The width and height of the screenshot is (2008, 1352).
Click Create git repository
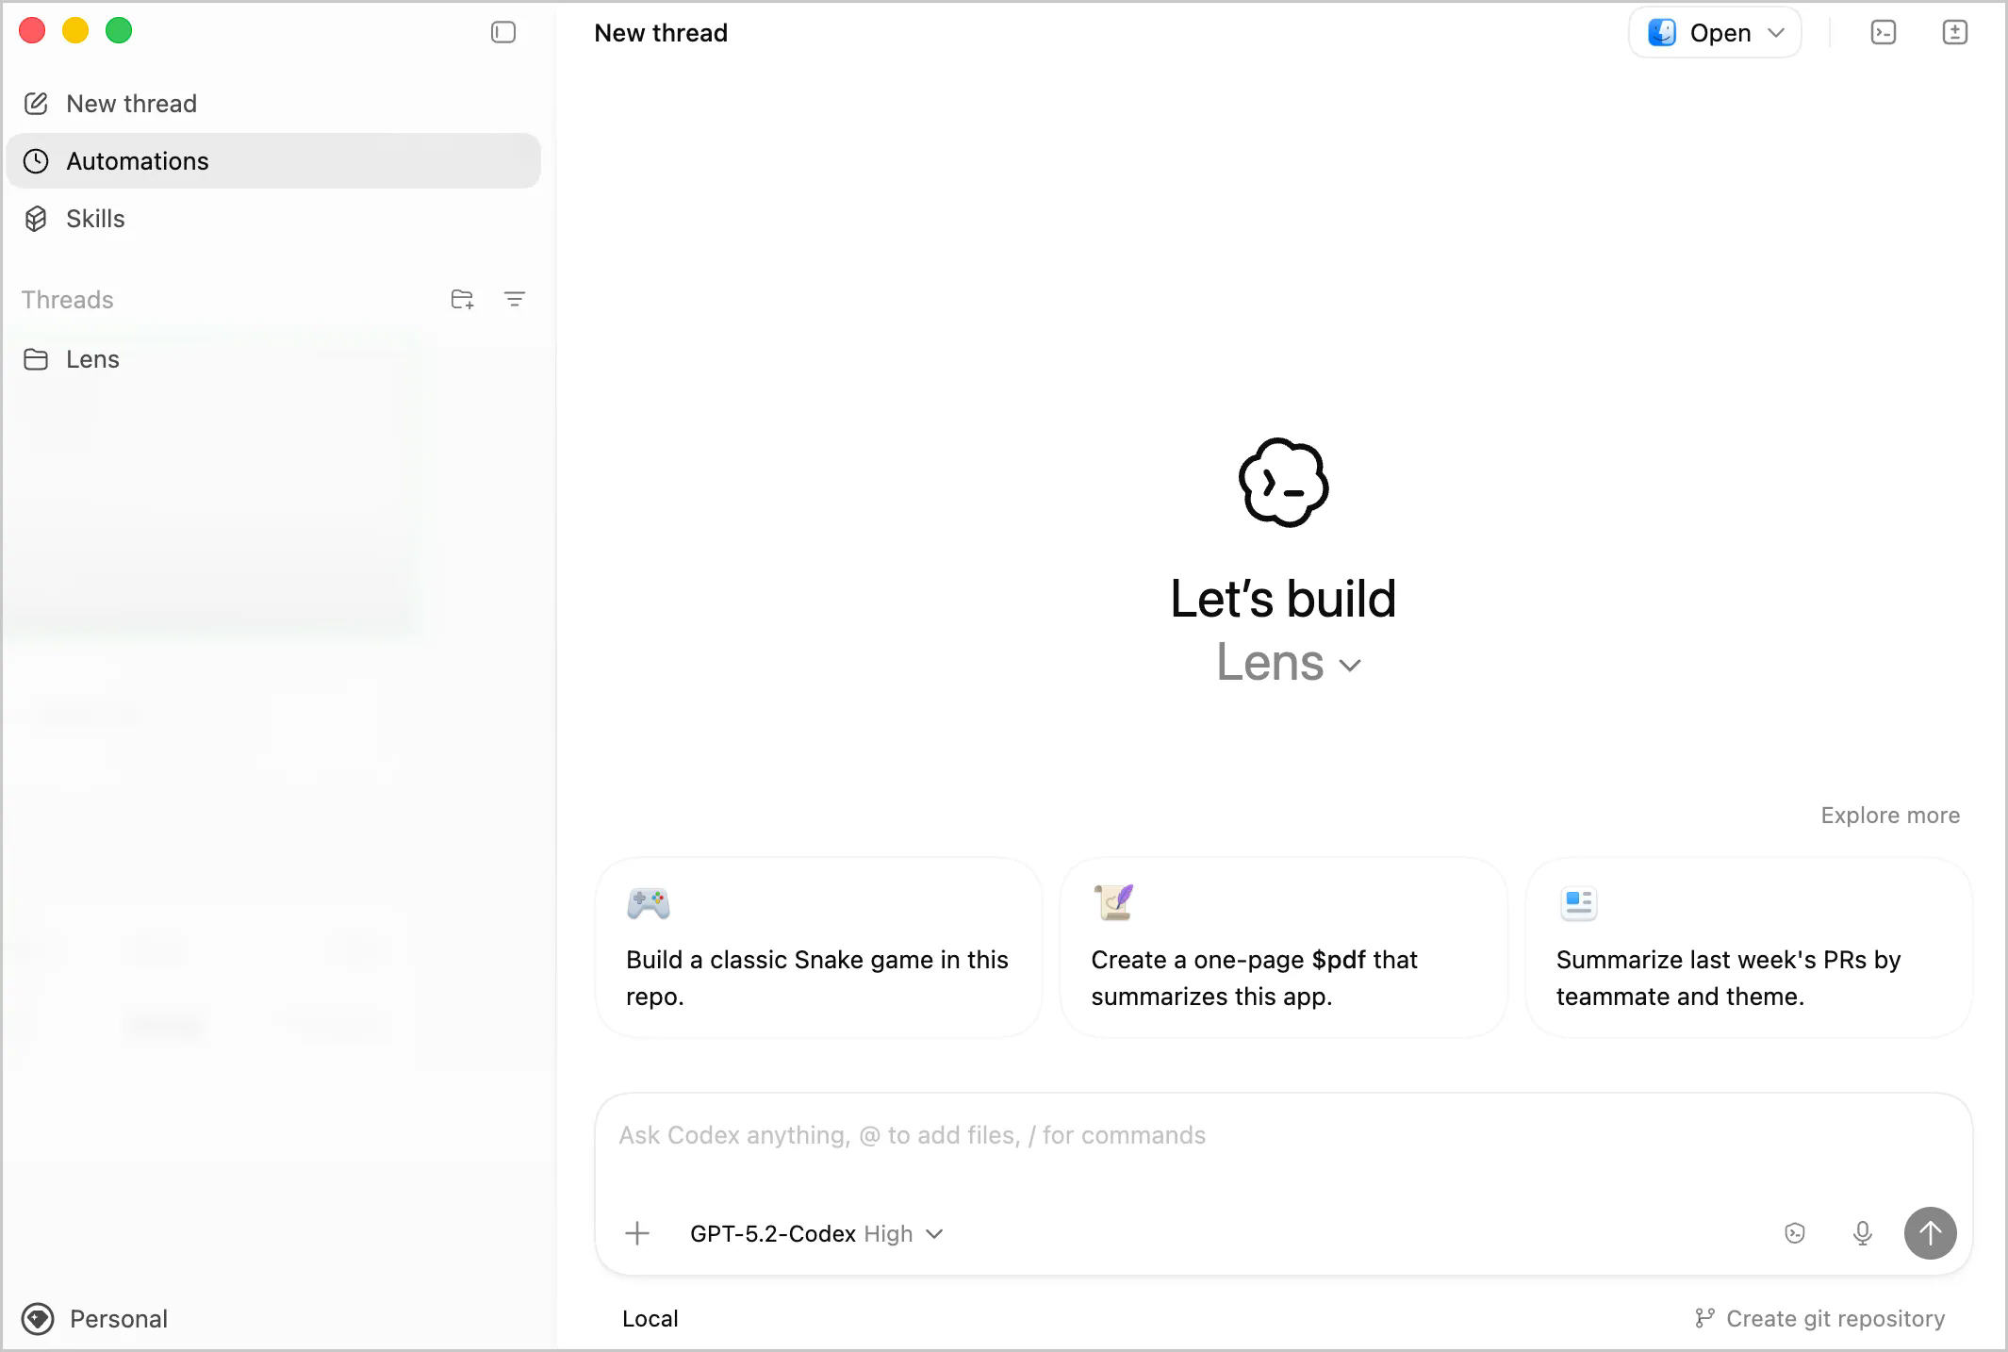click(x=1819, y=1319)
